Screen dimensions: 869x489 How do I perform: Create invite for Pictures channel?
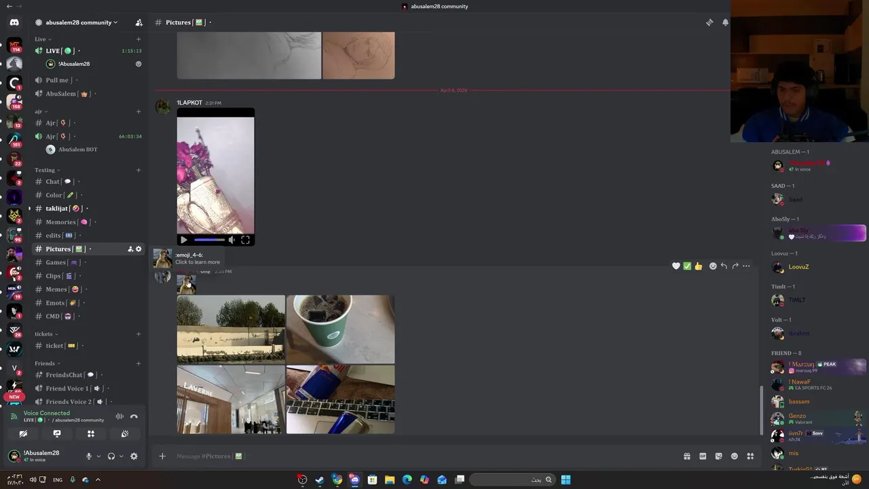130,249
